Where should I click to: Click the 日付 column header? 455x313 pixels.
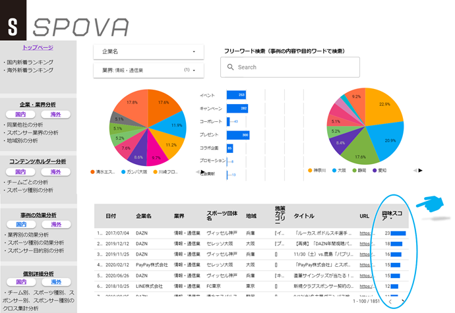tap(111, 216)
